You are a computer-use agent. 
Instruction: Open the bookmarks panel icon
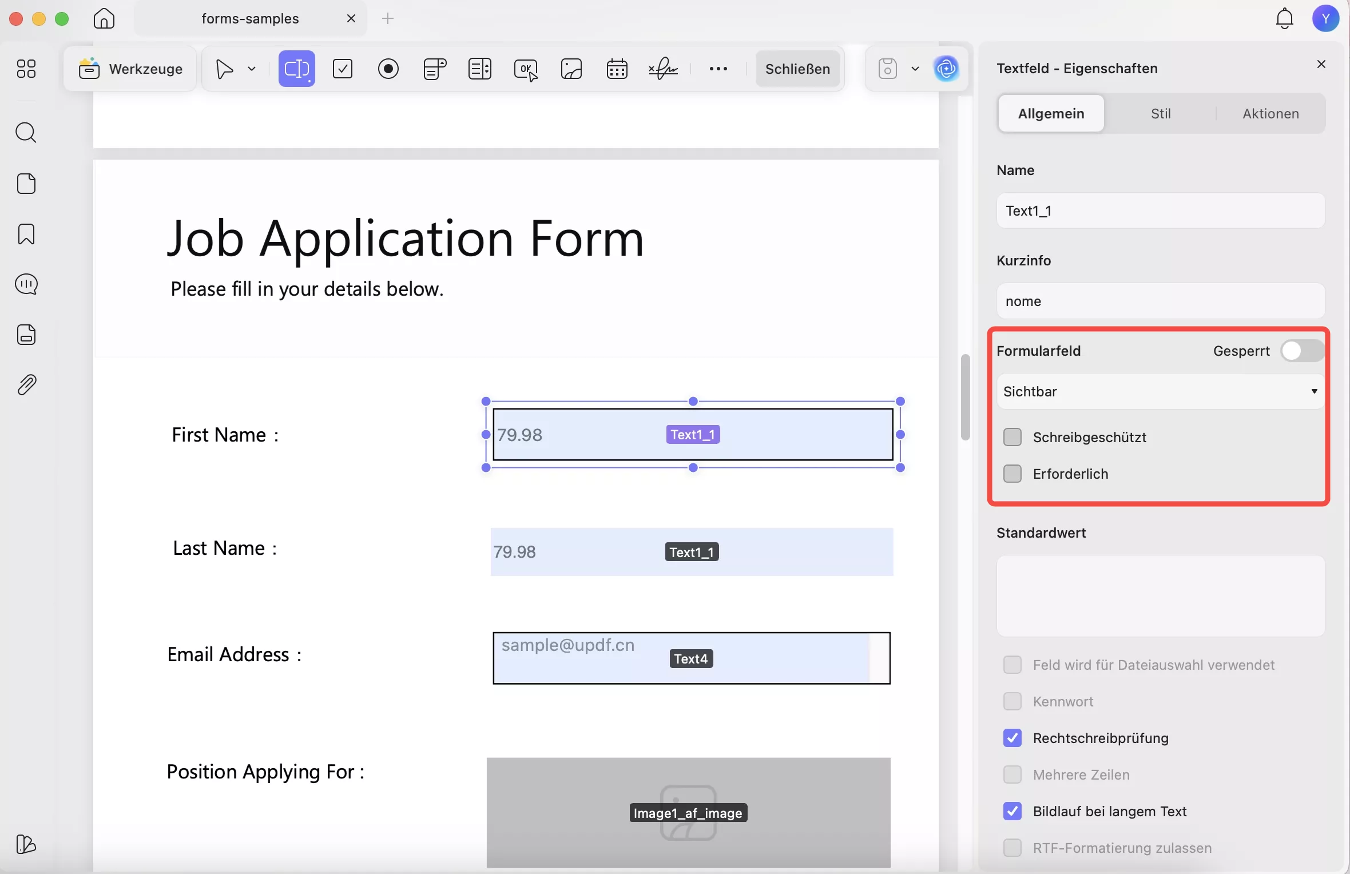(x=26, y=234)
